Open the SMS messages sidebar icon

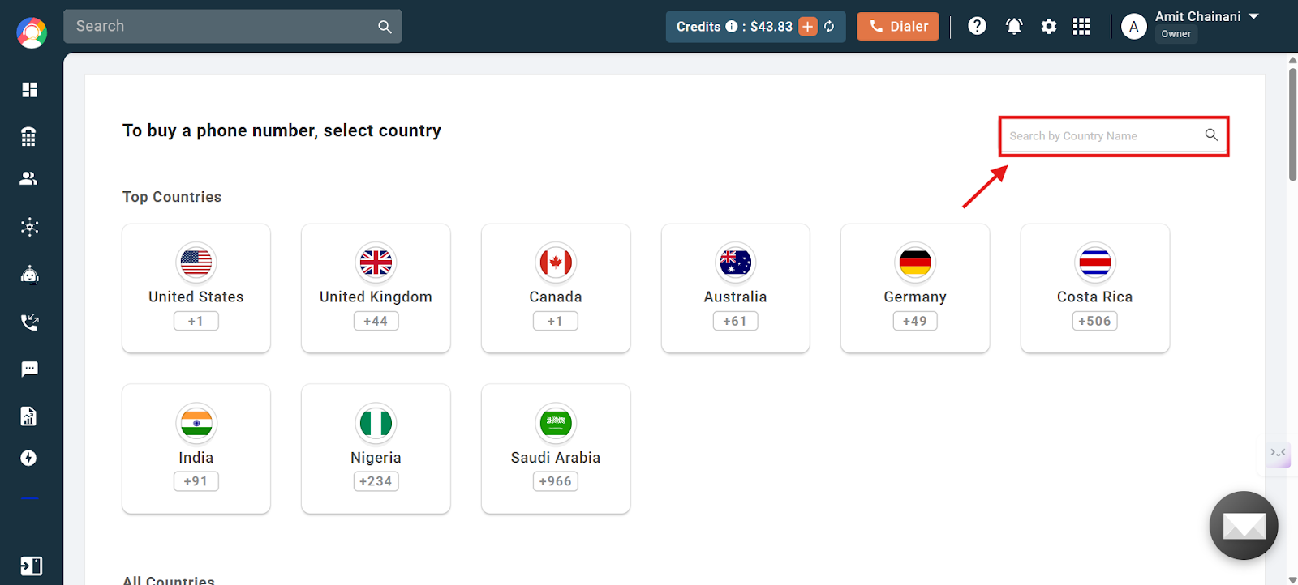pyautogui.click(x=30, y=369)
